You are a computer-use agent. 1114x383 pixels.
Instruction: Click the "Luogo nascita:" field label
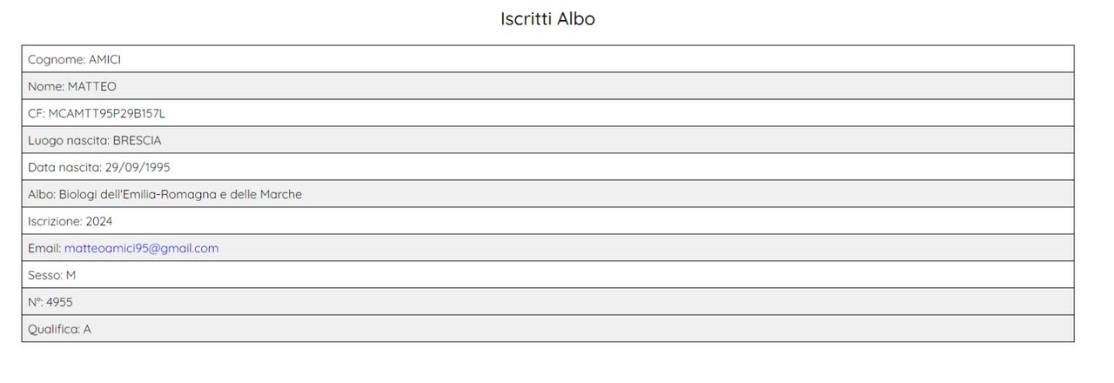click(x=68, y=140)
